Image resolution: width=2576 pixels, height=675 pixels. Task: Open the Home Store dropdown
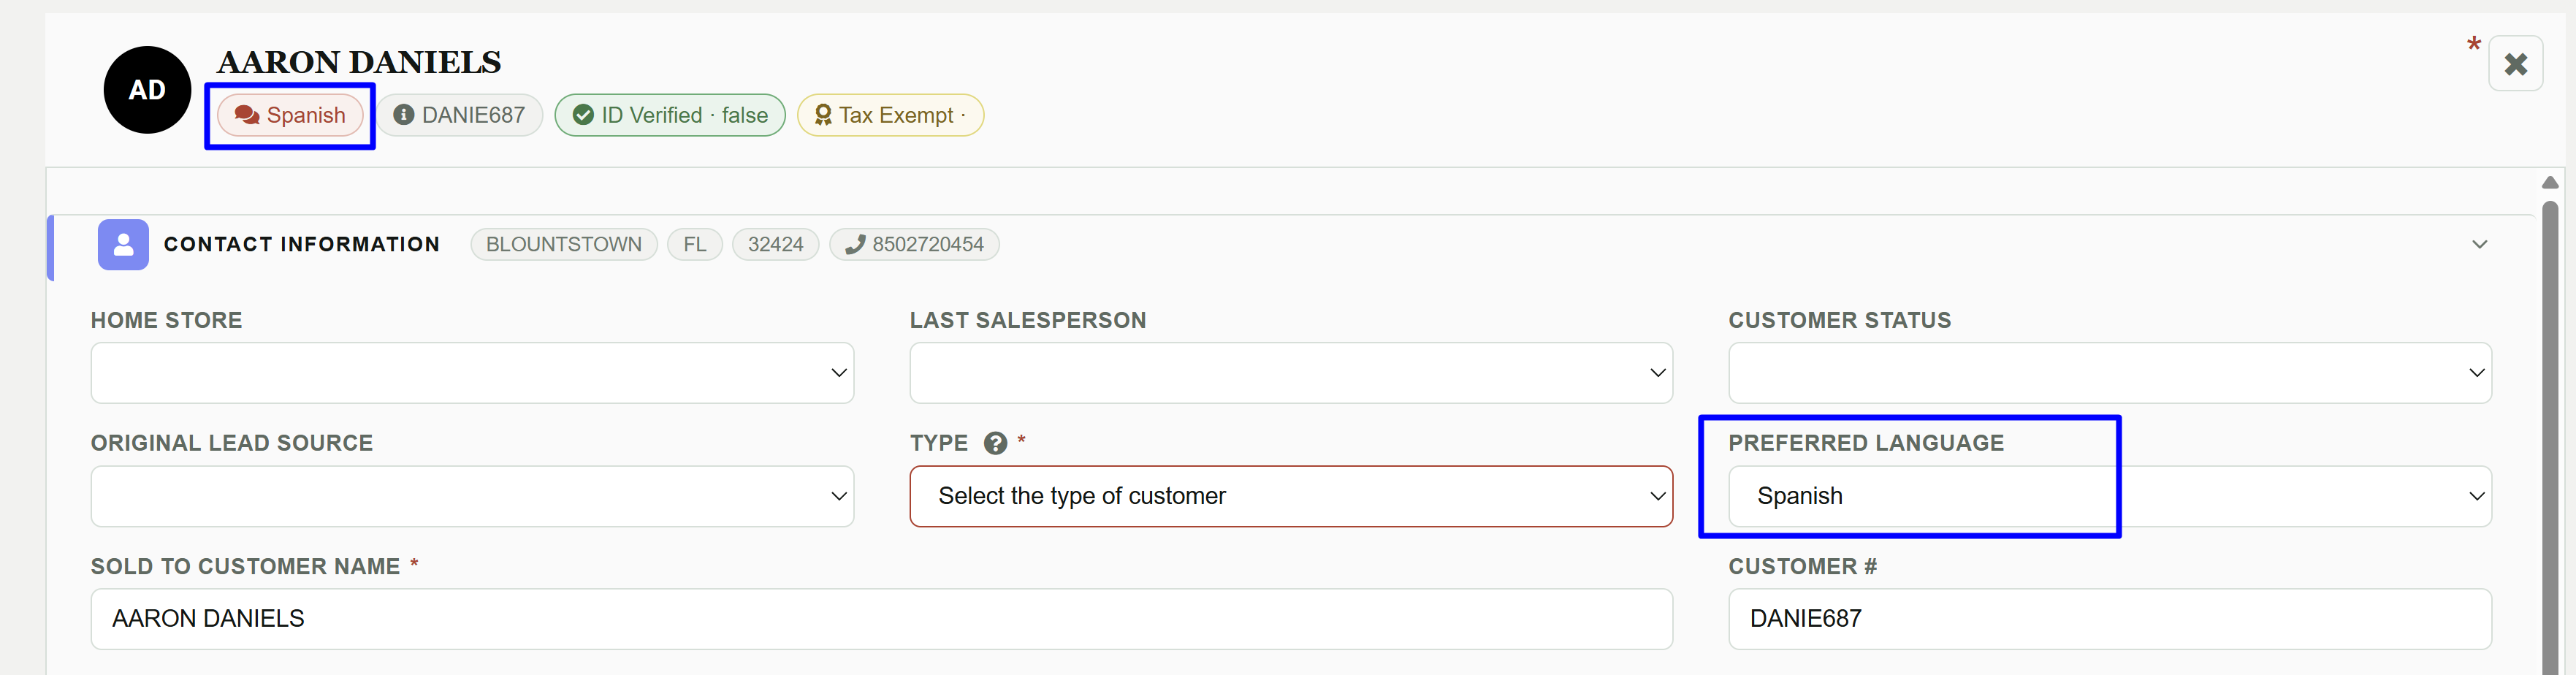[x=472, y=373]
